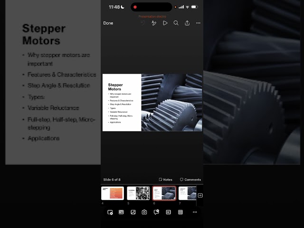Open the top-right ellipsis menu
Image resolution: width=304 pixels, height=228 pixels.
198,23
